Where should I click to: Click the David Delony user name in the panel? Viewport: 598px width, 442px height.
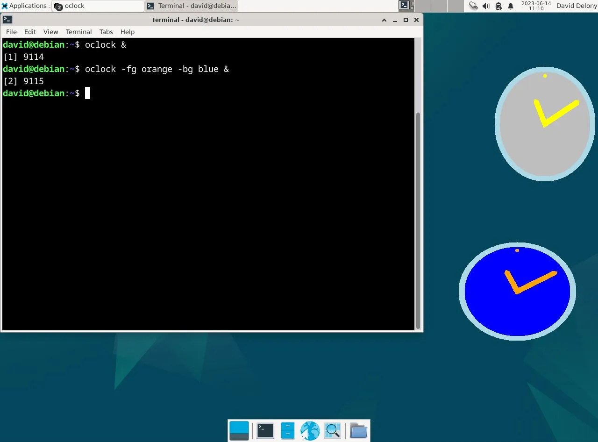(576, 6)
